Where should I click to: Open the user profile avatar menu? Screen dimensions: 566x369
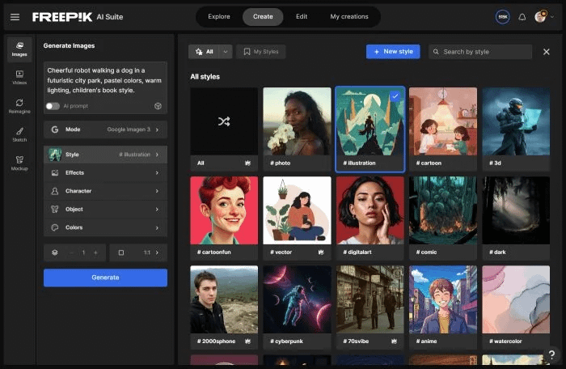pyautogui.click(x=540, y=17)
